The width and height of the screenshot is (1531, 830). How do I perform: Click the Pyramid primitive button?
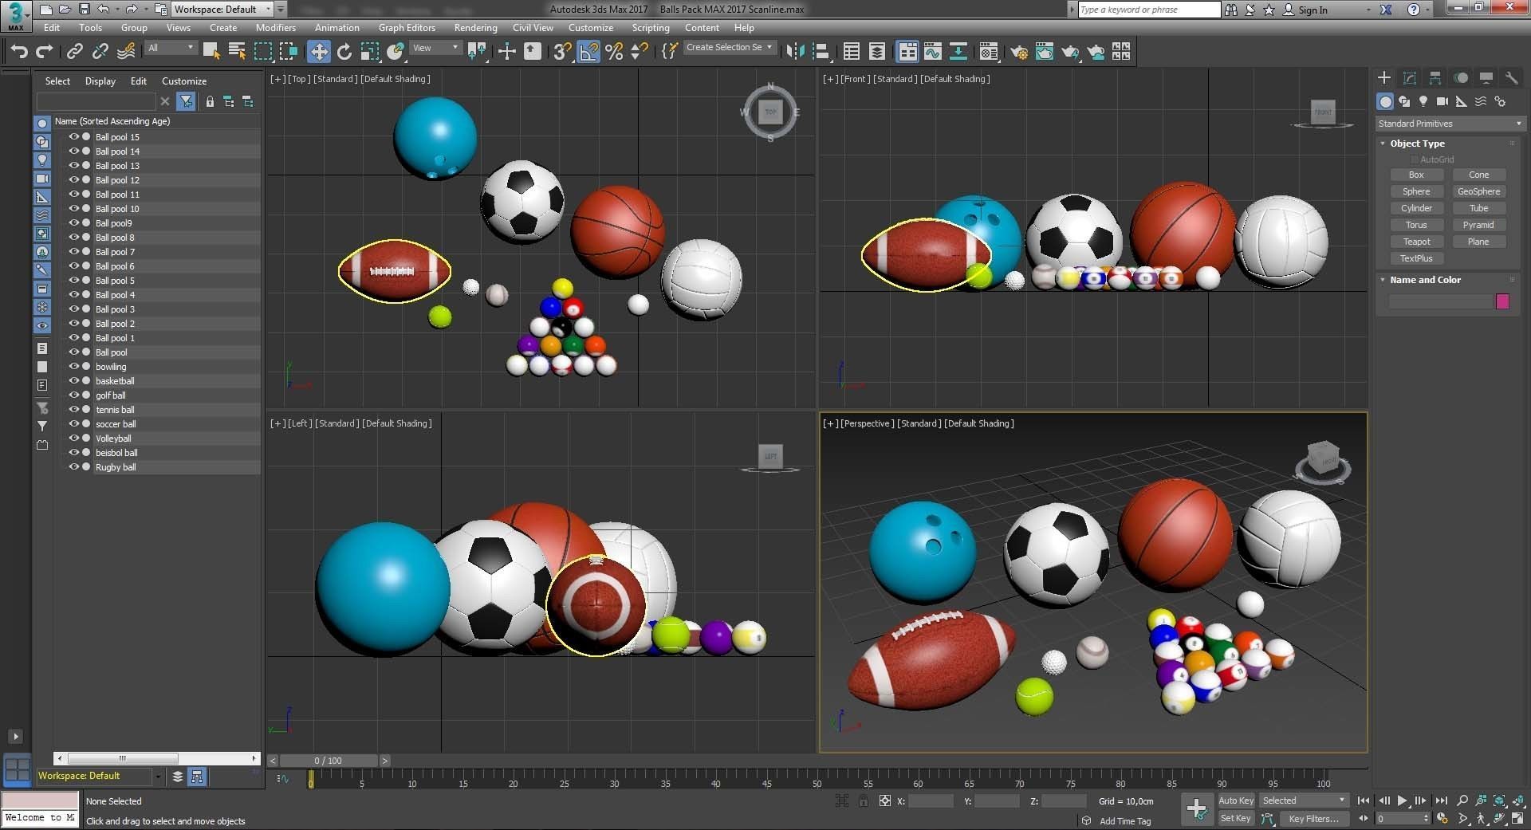(1478, 225)
